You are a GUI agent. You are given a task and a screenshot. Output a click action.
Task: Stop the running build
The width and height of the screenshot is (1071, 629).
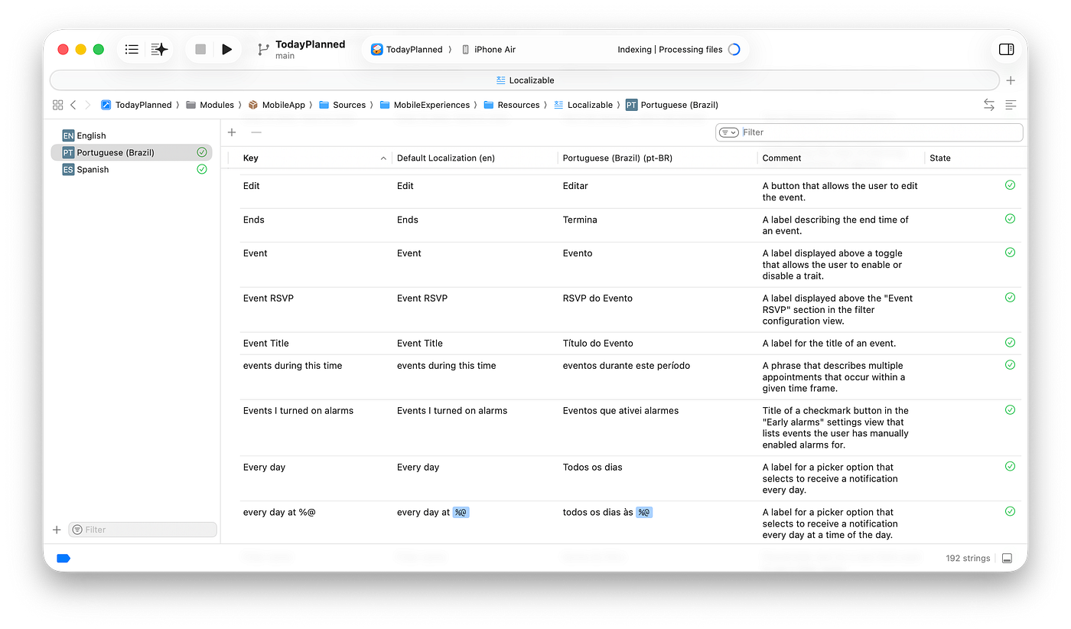(200, 49)
